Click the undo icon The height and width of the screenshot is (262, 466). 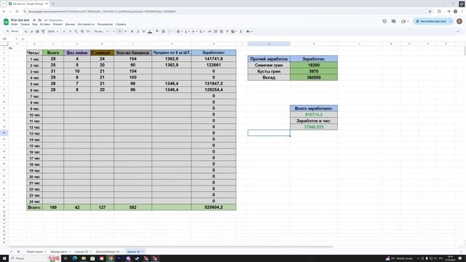click(x=26, y=31)
